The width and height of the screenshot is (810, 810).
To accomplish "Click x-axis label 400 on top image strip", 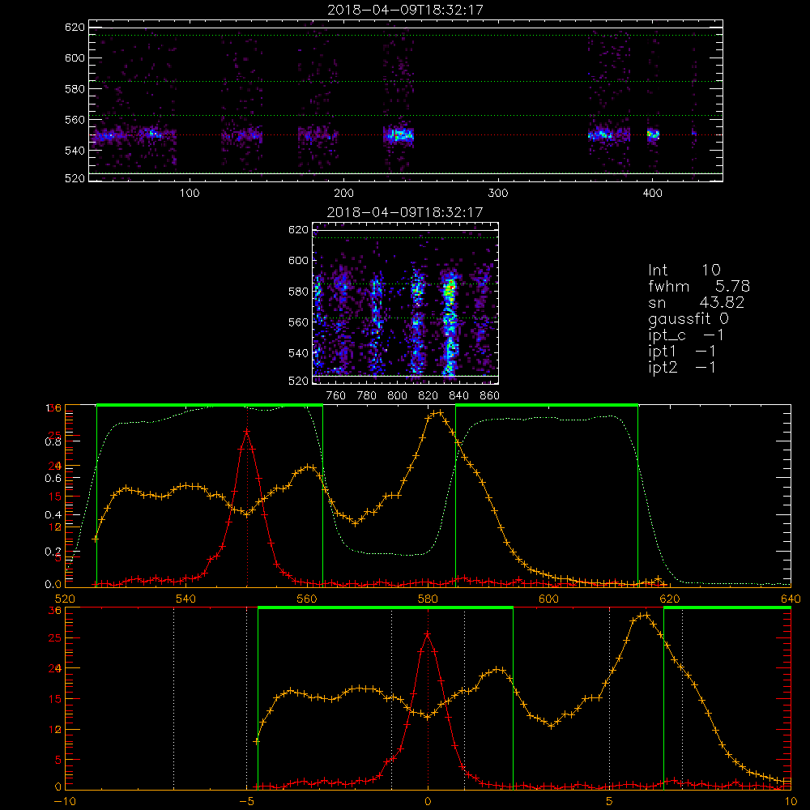I will pos(652,194).
